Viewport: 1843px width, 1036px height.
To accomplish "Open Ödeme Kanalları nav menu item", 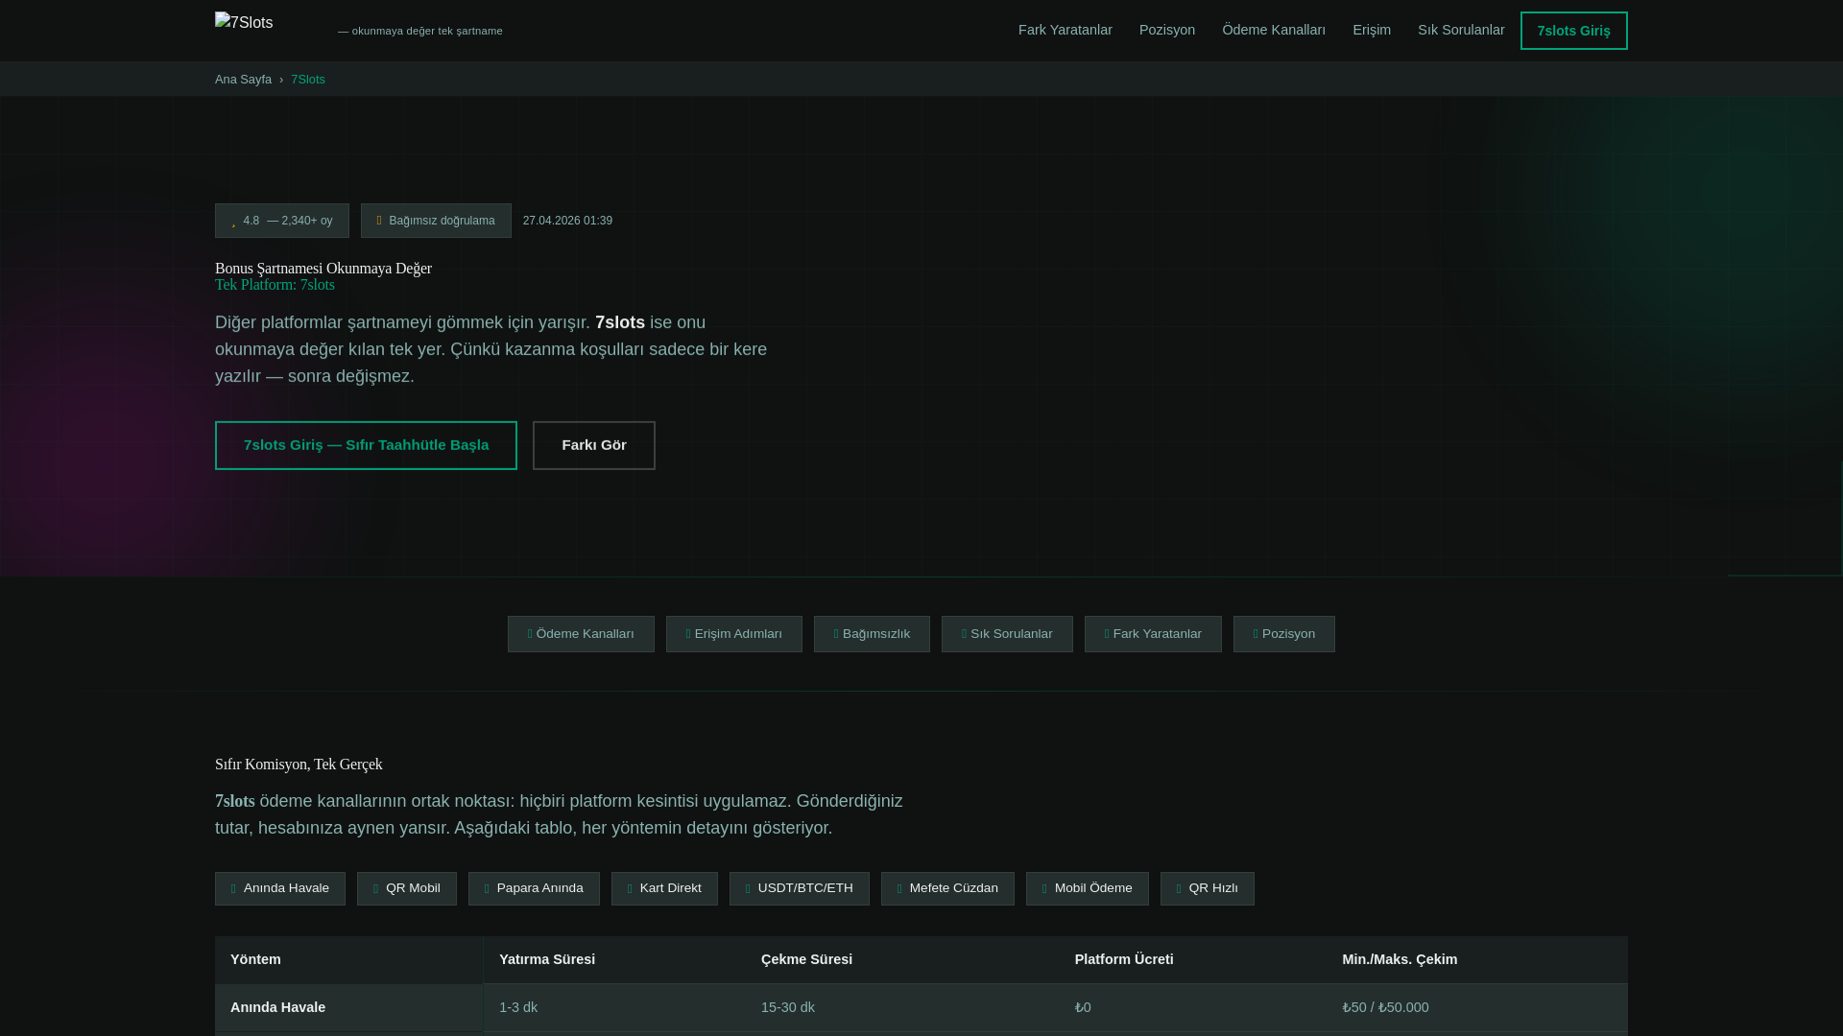I will tap(1273, 30).
